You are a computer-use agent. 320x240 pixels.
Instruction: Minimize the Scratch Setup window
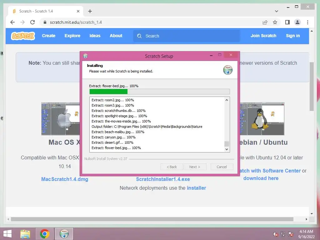click(211, 55)
